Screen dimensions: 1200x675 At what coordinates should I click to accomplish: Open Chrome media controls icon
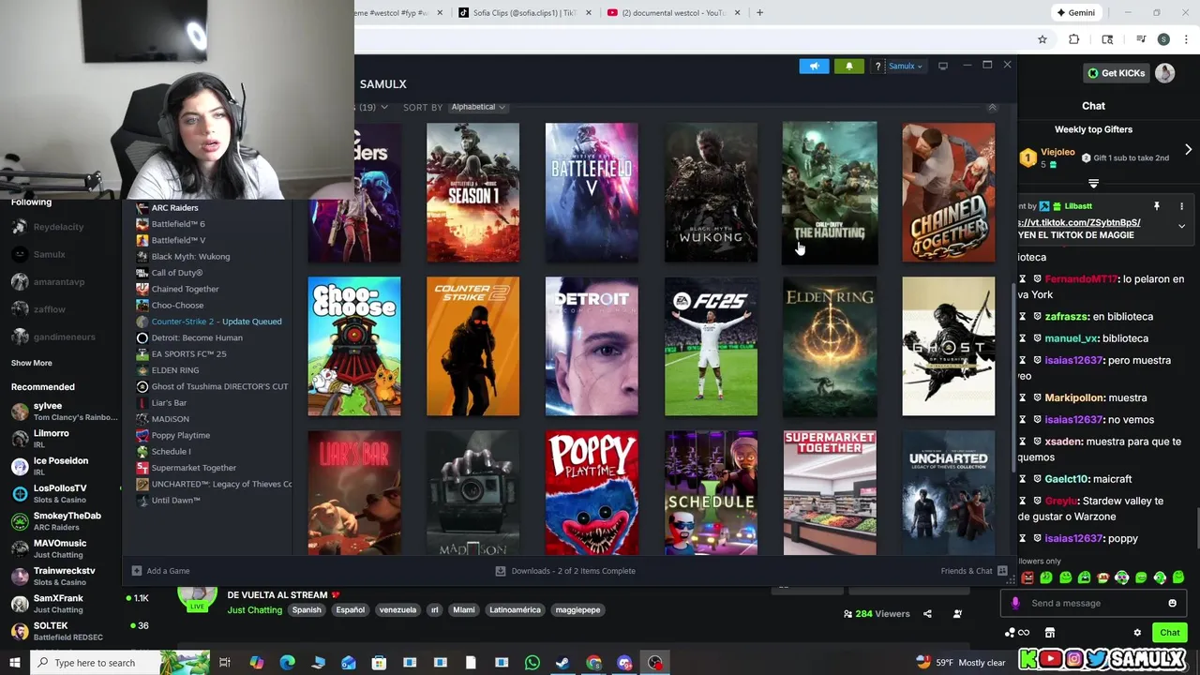(1141, 39)
